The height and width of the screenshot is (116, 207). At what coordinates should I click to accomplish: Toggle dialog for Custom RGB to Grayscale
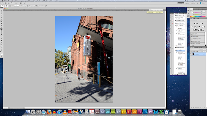172,20
